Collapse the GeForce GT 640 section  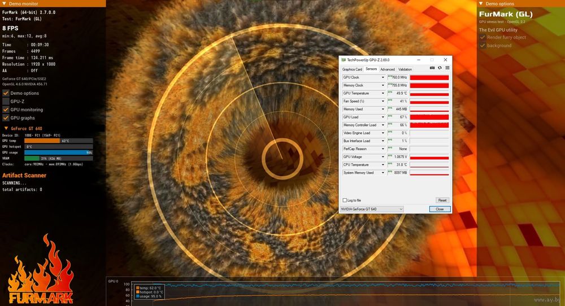(x=6, y=129)
